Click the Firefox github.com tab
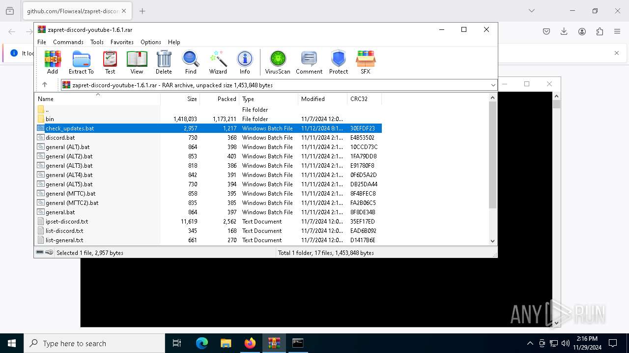 (x=76, y=11)
